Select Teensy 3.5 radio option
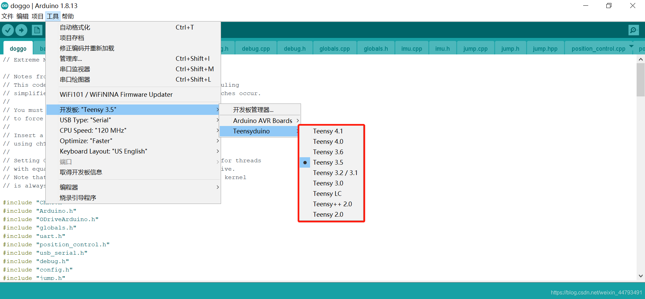The width and height of the screenshot is (645, 299). coord(331,162)
